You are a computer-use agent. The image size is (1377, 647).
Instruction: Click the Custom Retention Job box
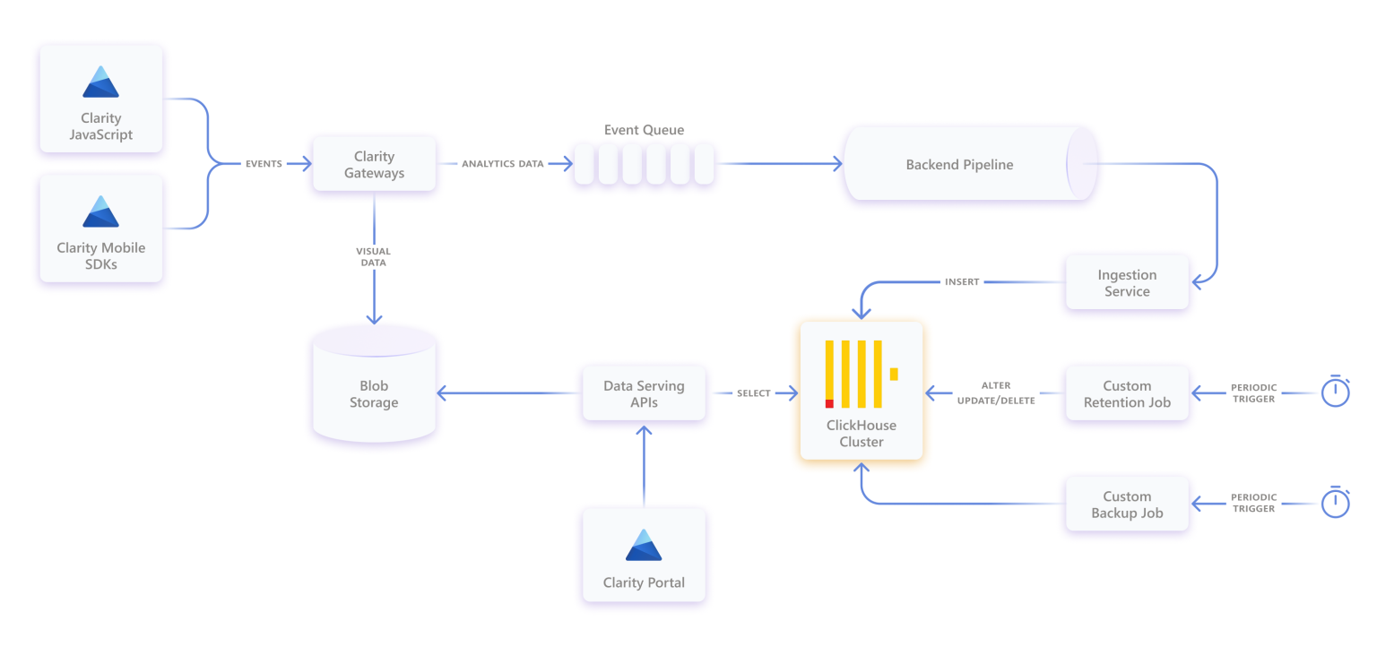[x=1127, y=393]
